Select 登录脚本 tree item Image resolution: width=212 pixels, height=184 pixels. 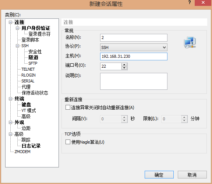click(x=30, y=40)
